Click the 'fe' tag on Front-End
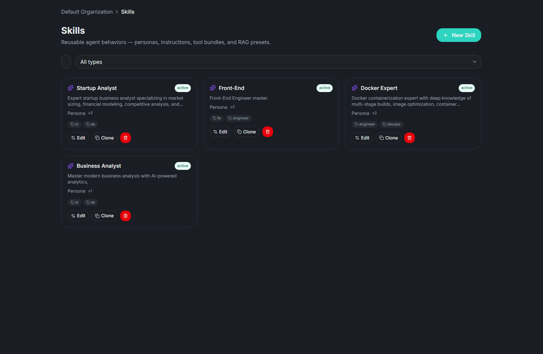Viewport: 543px width, 354px height. tap(216, 118)
